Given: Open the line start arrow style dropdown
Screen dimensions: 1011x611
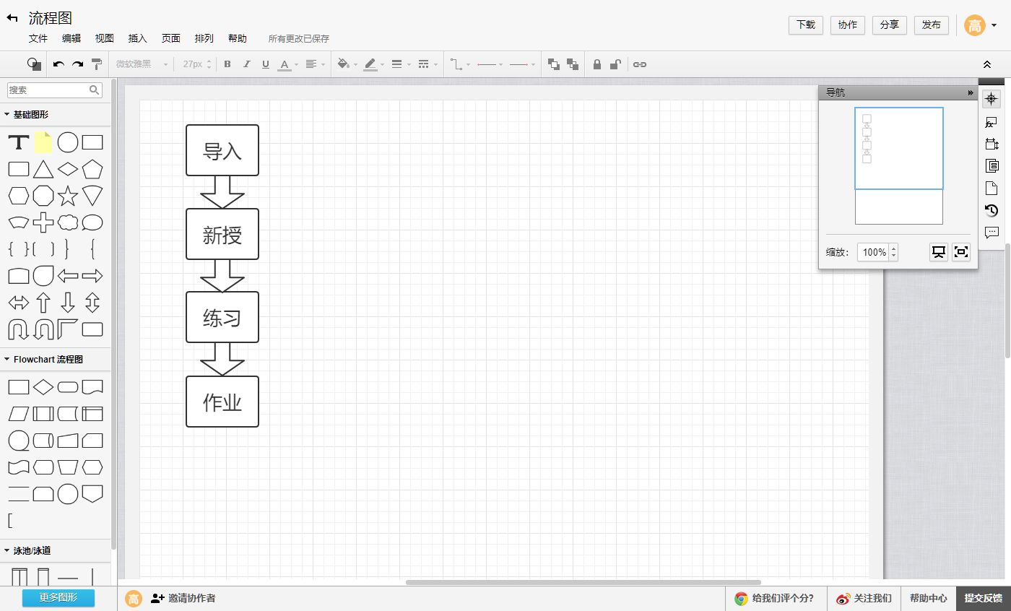Looking at the screenshot, I should (x=490, y=64).
